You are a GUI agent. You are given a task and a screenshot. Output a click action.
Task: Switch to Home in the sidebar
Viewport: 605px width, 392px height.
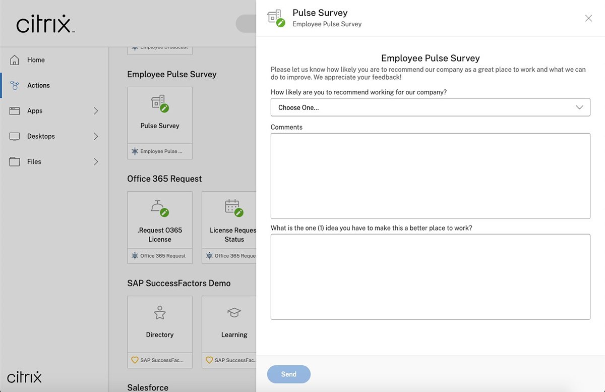coord(36,60)
